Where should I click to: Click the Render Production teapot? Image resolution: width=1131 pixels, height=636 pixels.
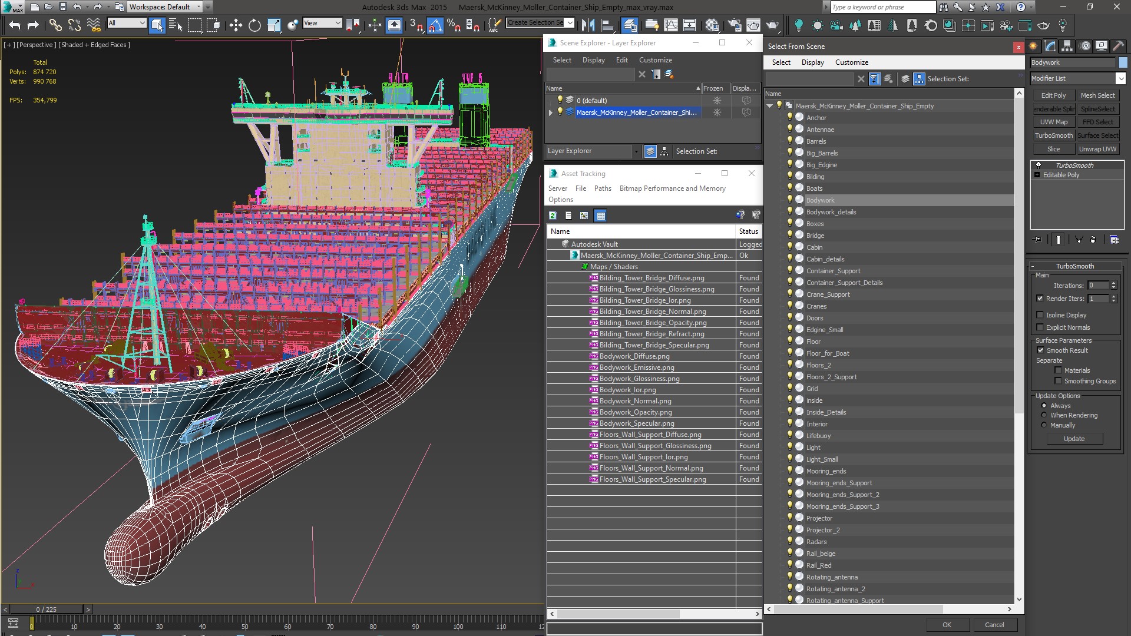coord(772,25)
